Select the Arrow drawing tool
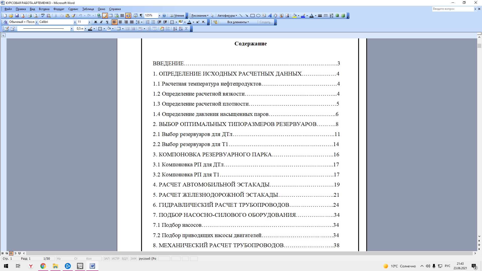This screenshot has width=482, height=271. coord(247,16)
